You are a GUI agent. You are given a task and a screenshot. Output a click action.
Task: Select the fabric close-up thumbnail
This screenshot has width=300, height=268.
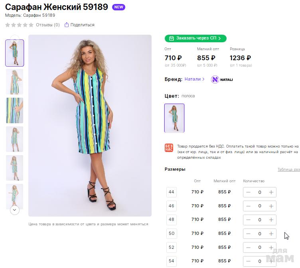pos(15,110)
